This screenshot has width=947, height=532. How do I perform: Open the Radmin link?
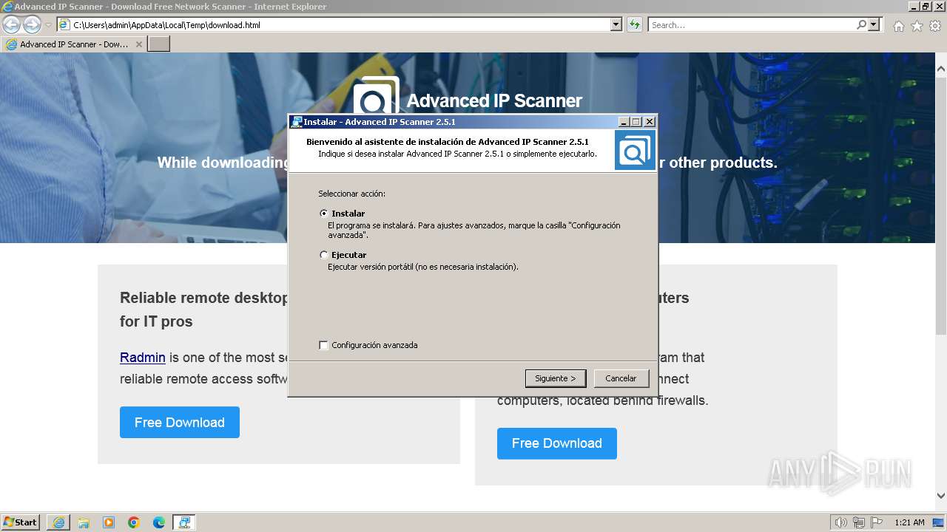(x=143, y=358)
